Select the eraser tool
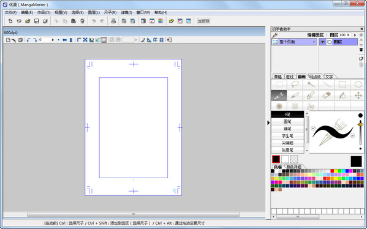 [x=327, y=96]
